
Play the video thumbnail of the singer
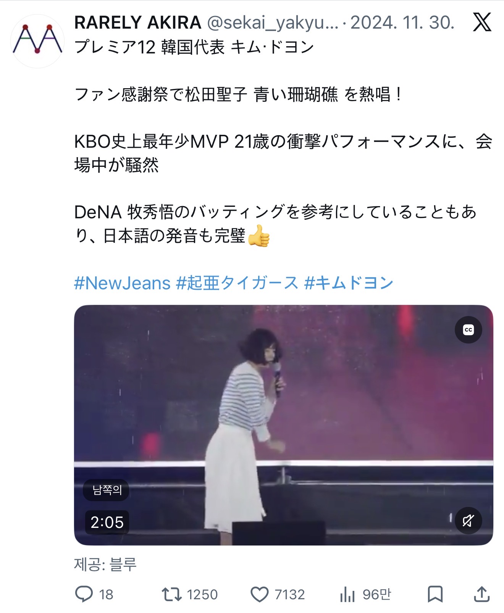tap(283, 425)
